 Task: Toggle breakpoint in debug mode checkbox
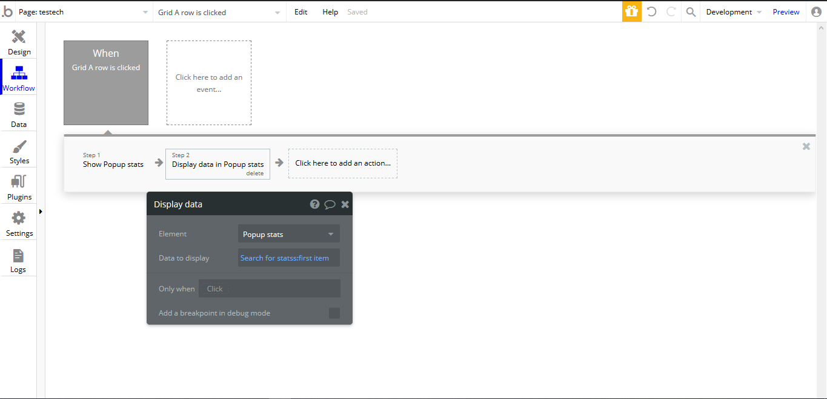tap(334, 313)
